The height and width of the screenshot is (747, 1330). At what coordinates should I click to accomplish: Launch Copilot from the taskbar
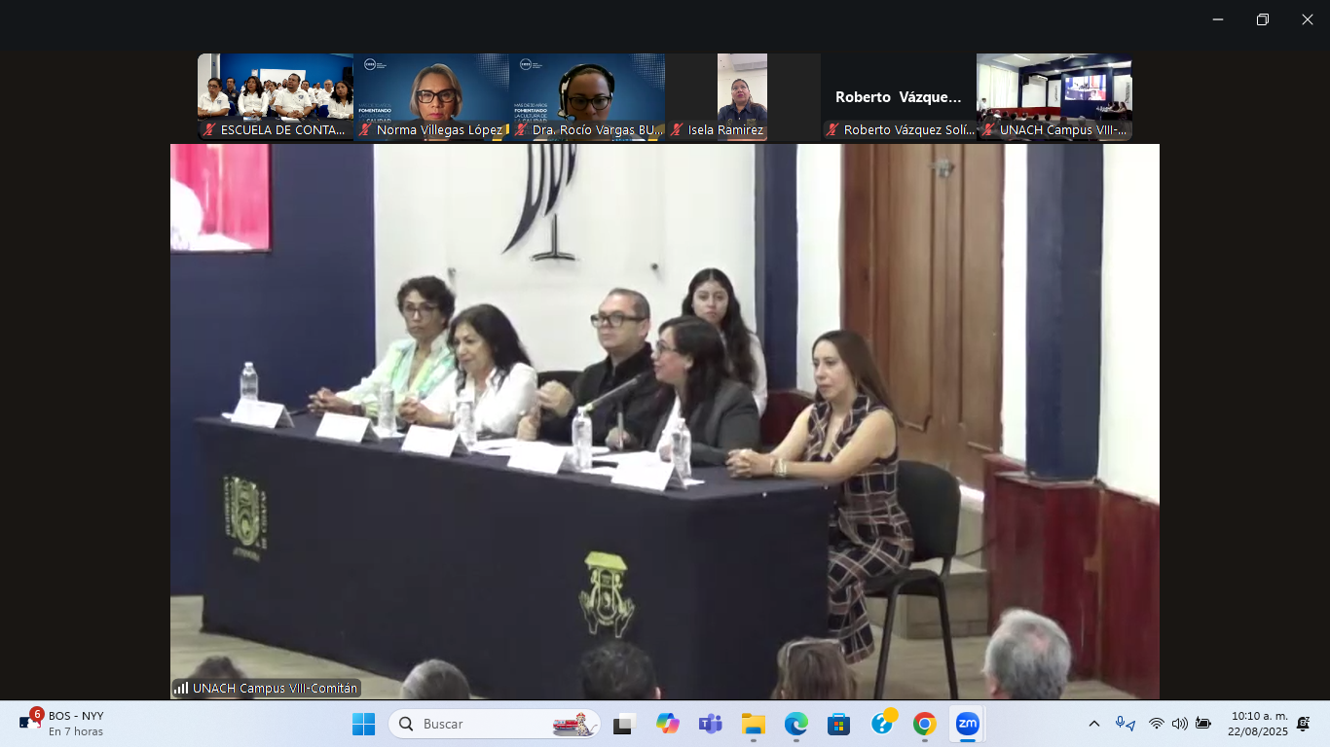tap(667, 724)
